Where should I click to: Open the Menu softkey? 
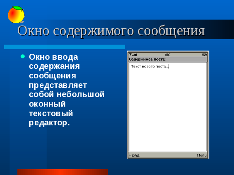pos(202,155)
